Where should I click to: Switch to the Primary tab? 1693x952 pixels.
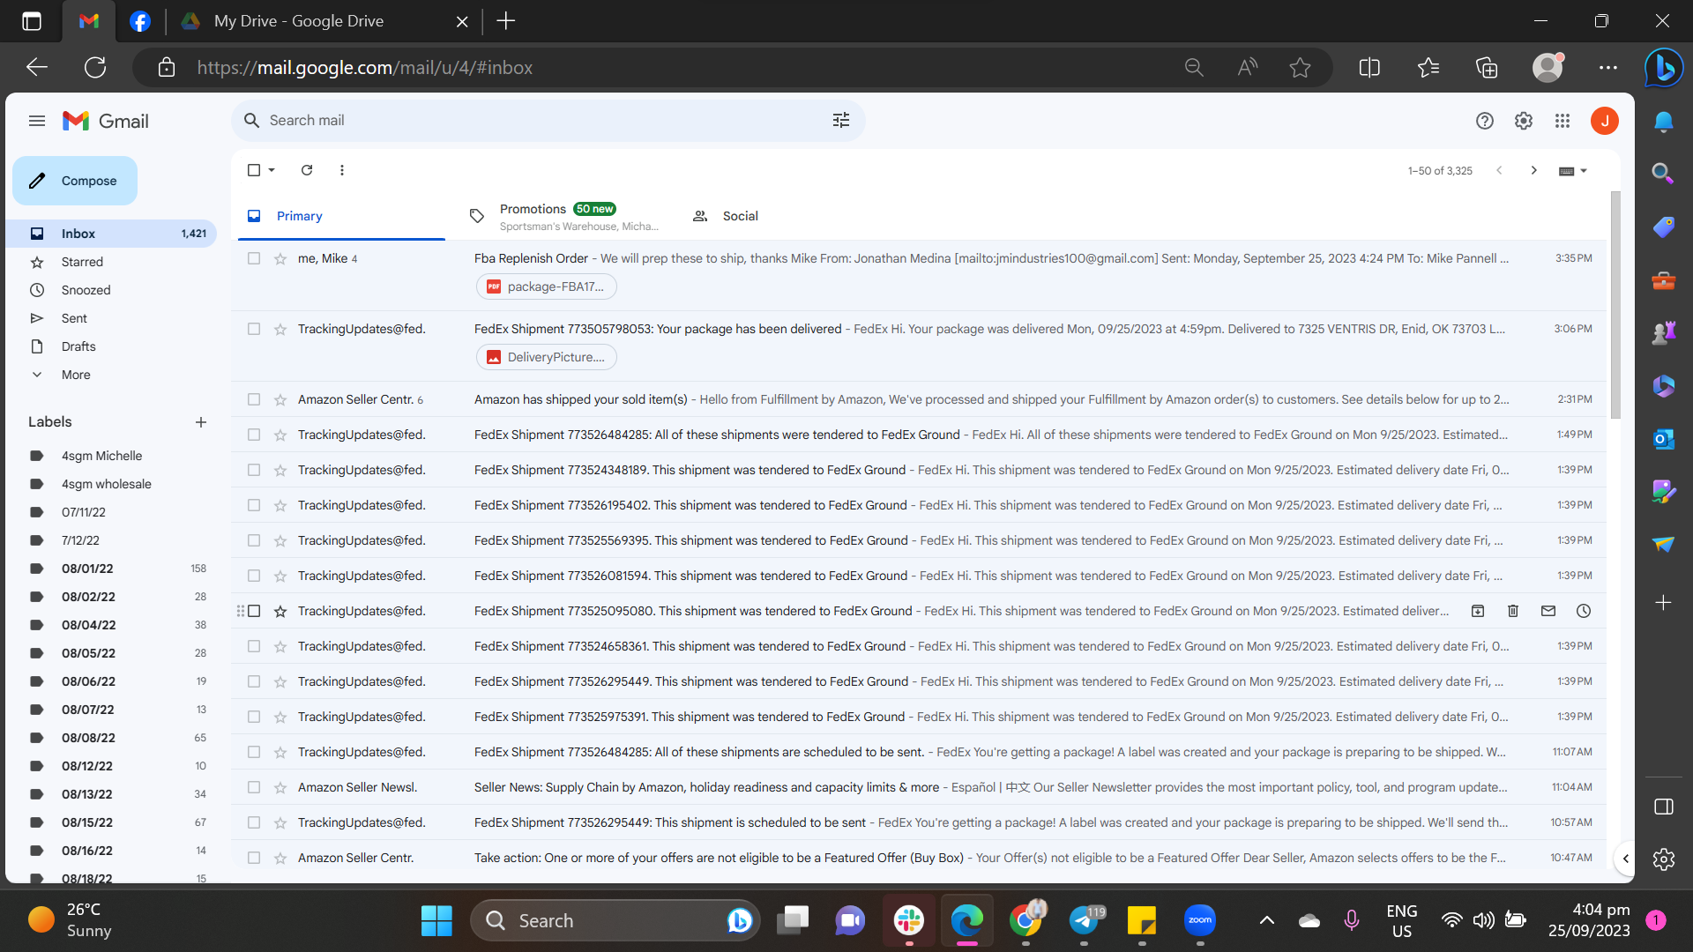[x=341, y=216]
